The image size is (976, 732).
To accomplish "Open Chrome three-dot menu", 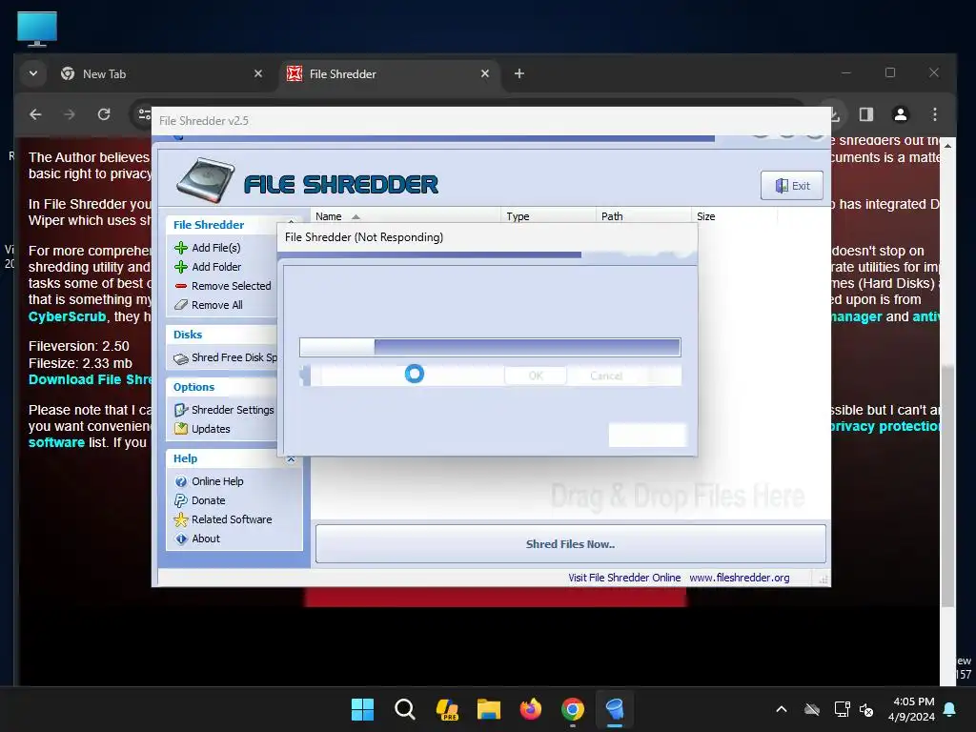I will pos(935,114).
